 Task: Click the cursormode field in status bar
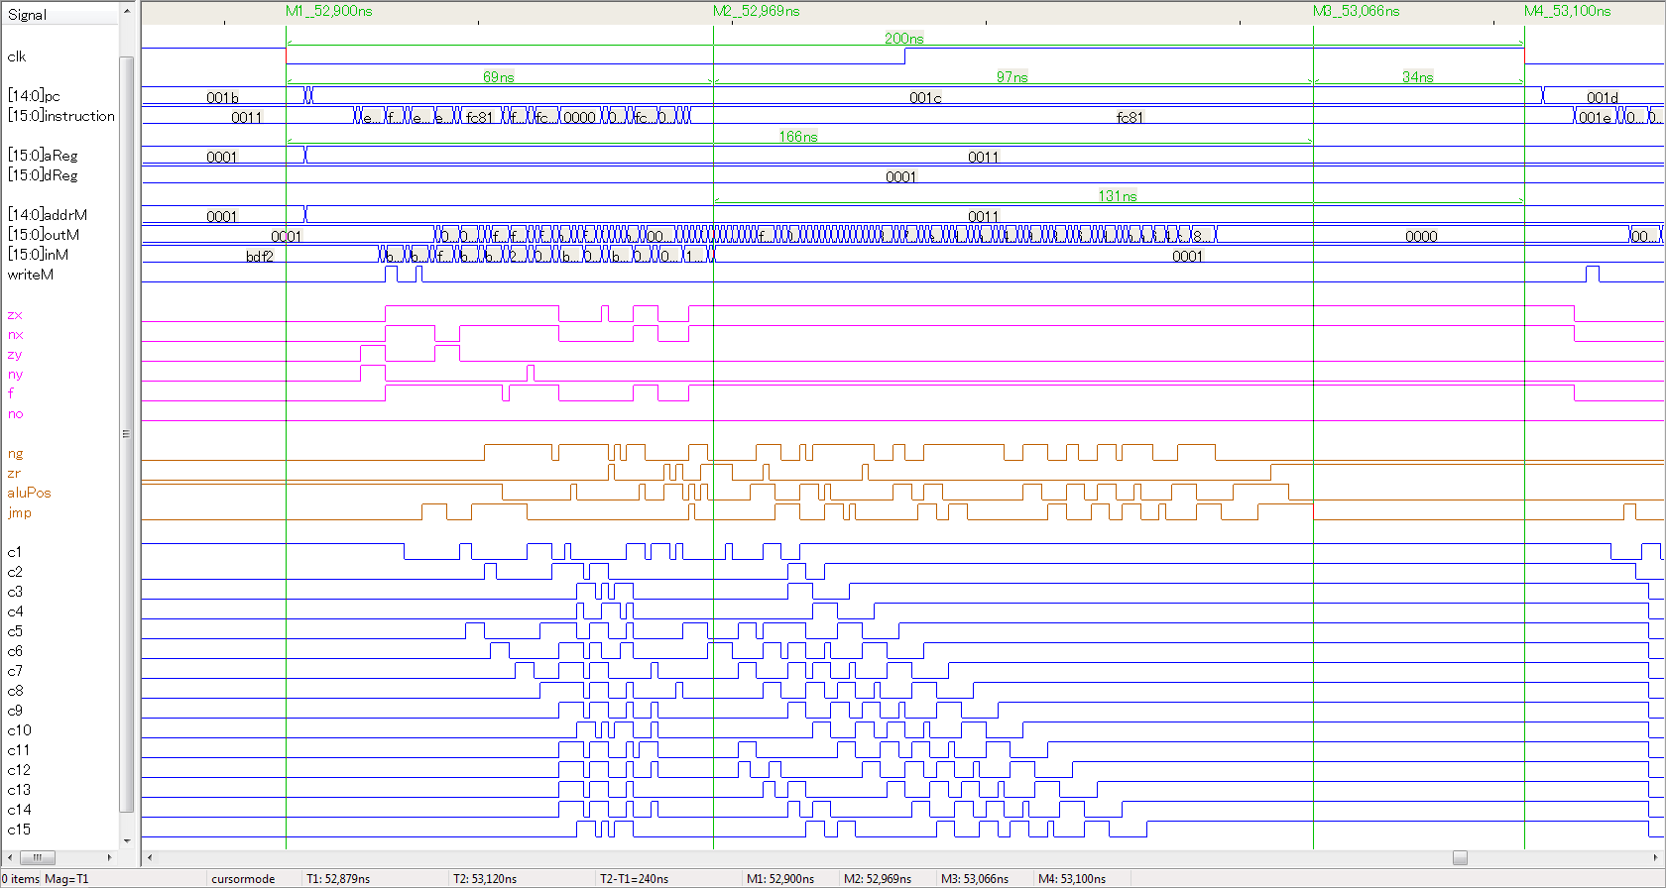click(243, 879)
